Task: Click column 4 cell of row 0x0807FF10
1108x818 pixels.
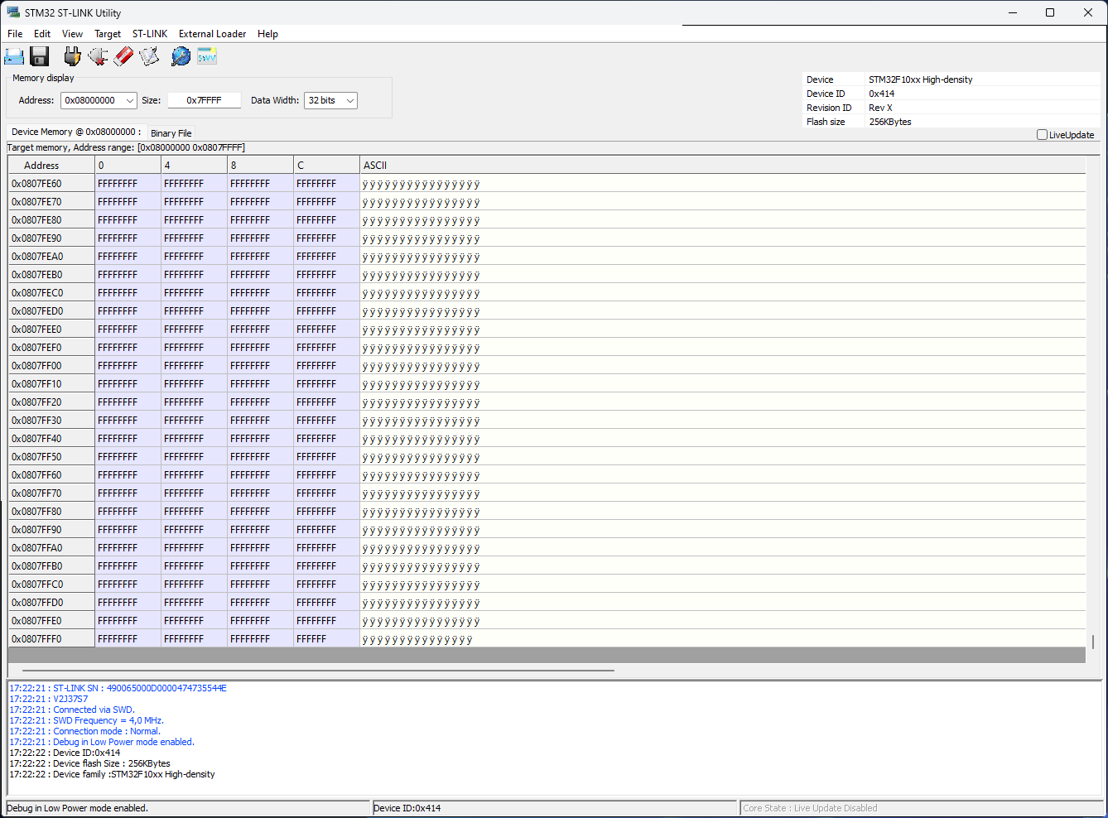Action: [x=195, y=384]
